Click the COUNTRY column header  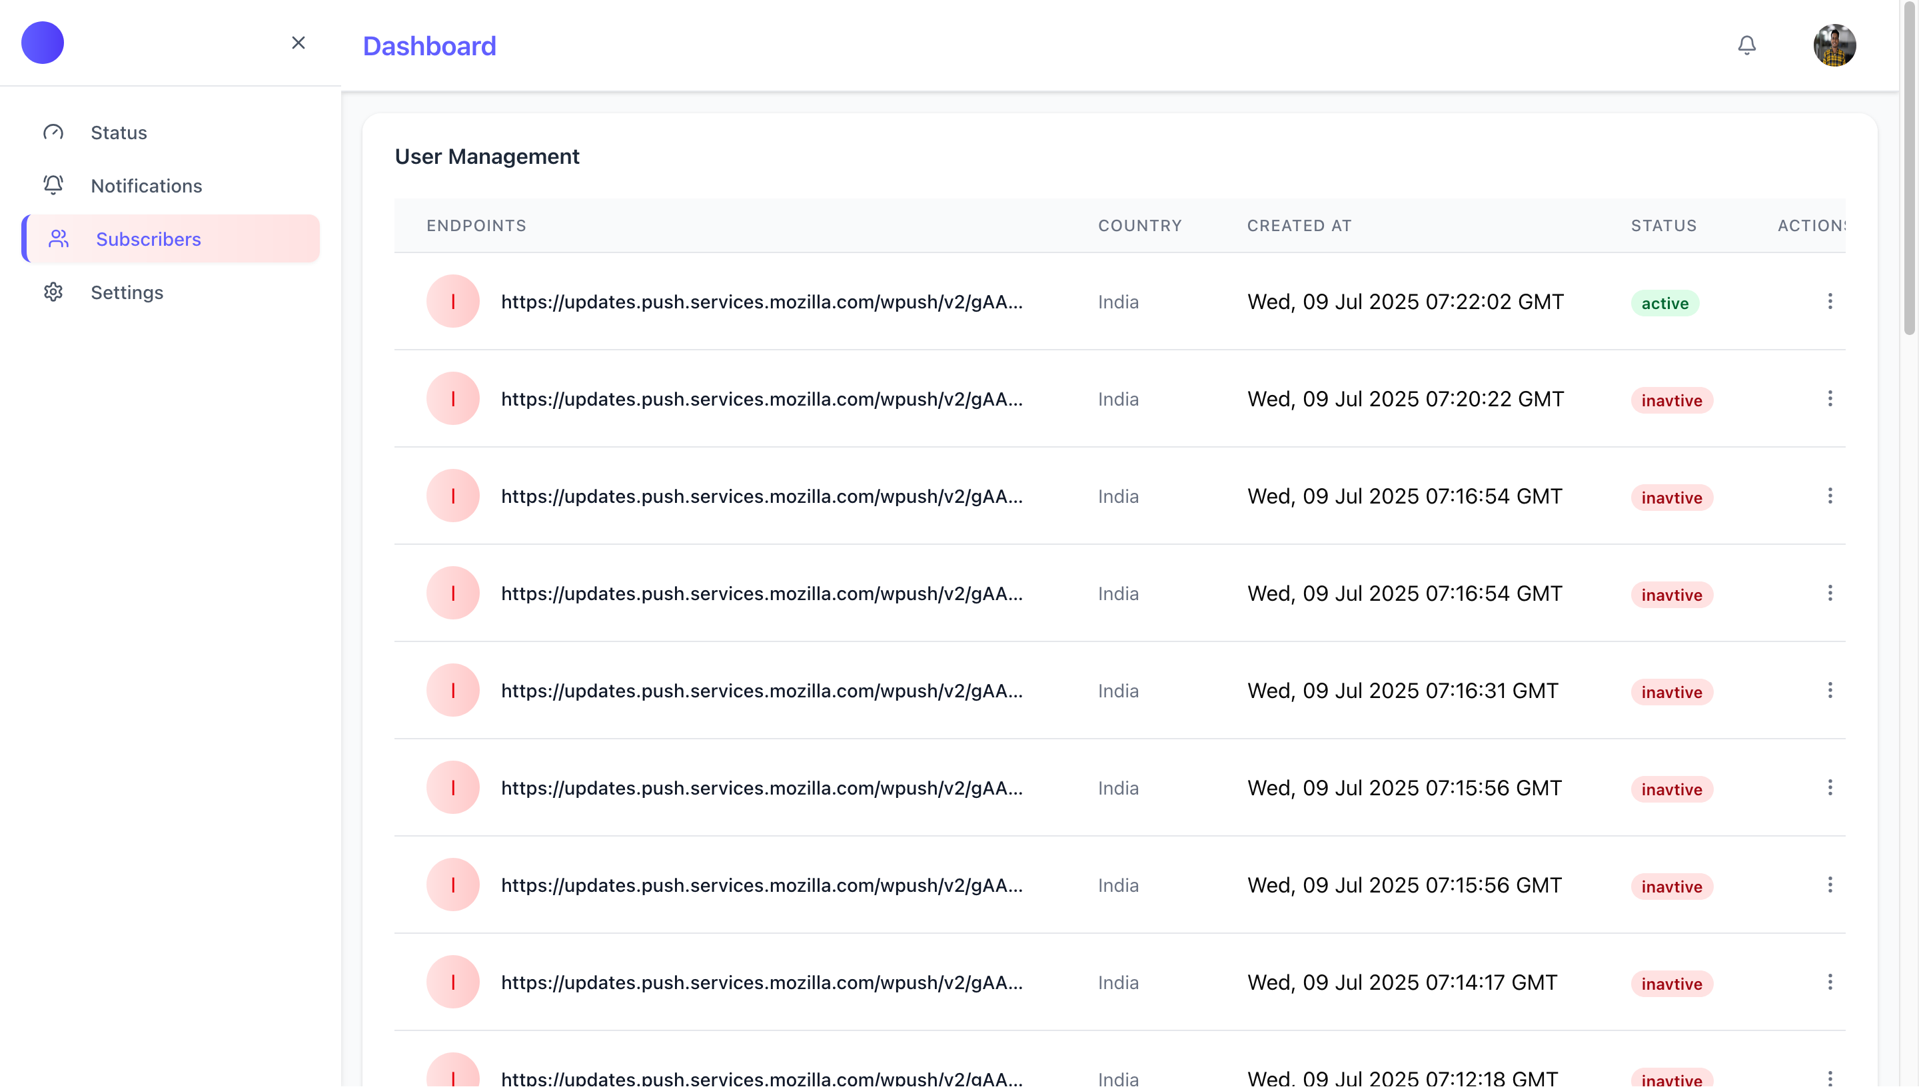click(x=1139, y=226)
